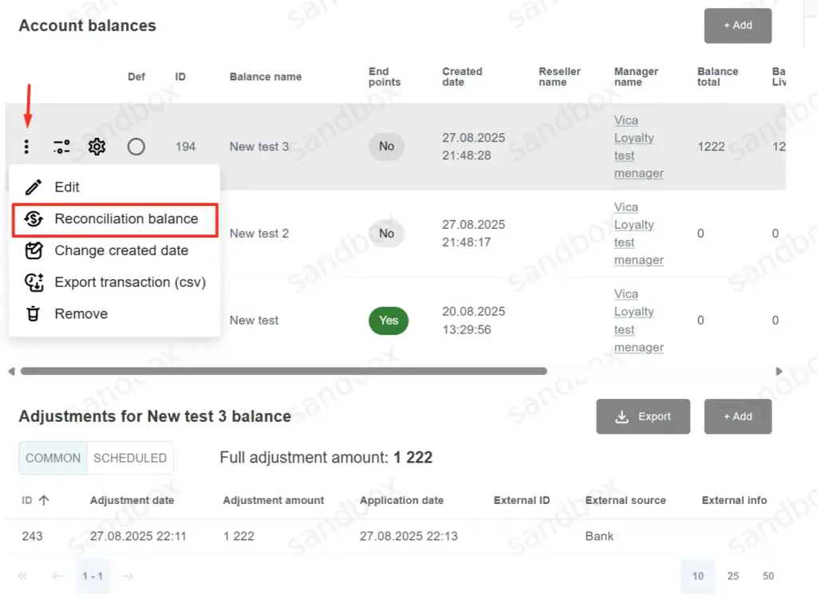817x599 pixels.
Task: Click the Export transaction csv icon
Action: [34, 282]
